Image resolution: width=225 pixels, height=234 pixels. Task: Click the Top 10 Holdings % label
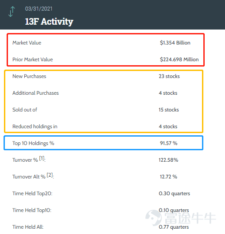33,143
